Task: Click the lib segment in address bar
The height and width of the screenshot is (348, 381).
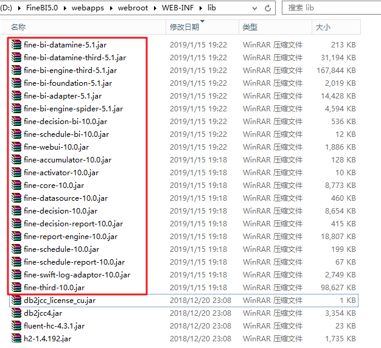Action: [x=212, y=8]
